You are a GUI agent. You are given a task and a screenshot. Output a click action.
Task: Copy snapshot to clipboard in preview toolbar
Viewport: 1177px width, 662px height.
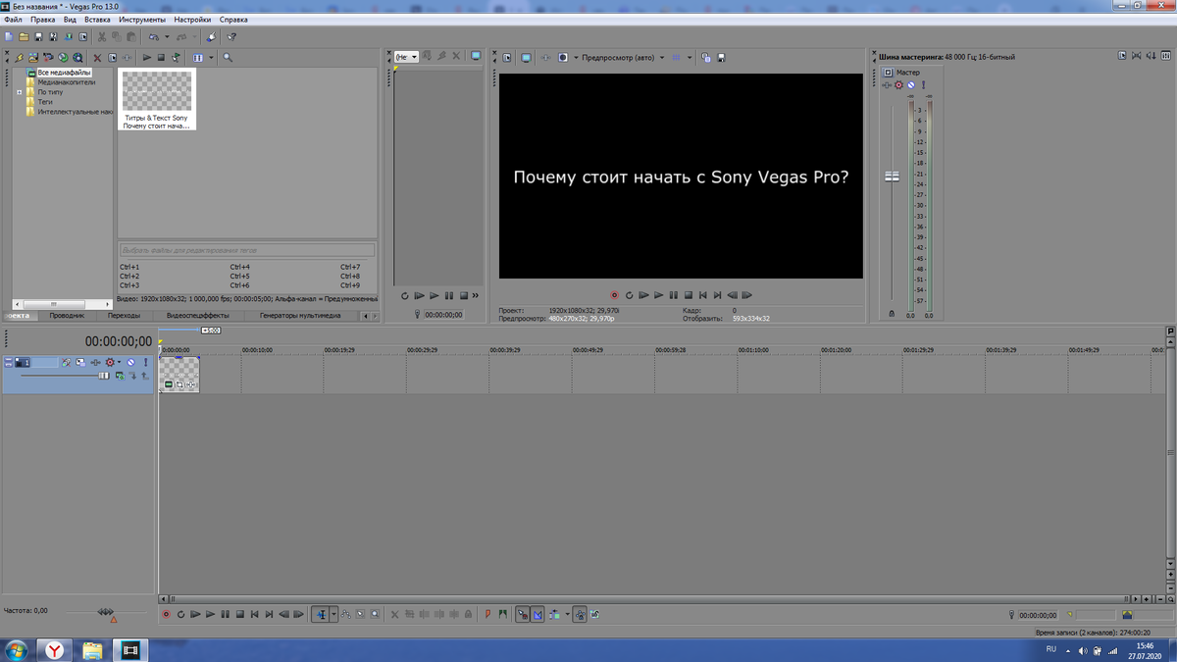coord(706,58)
